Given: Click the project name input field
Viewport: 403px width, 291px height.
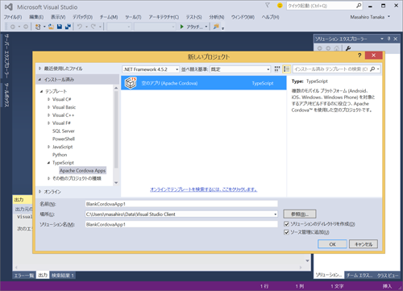Looking at the screenshot, I should coord(181,204).
